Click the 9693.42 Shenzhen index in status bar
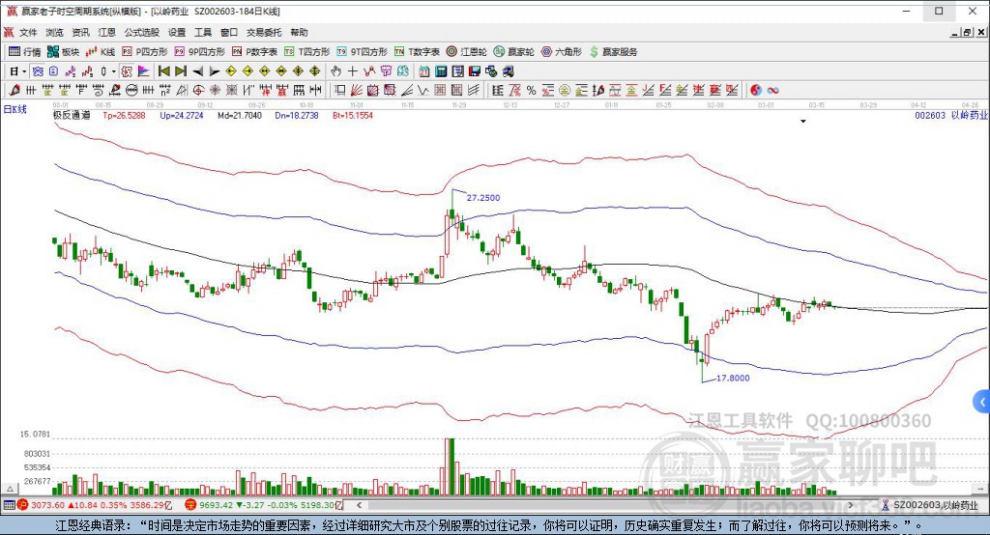Viewport: 990px width, 535px height. [x=217, y=505]
